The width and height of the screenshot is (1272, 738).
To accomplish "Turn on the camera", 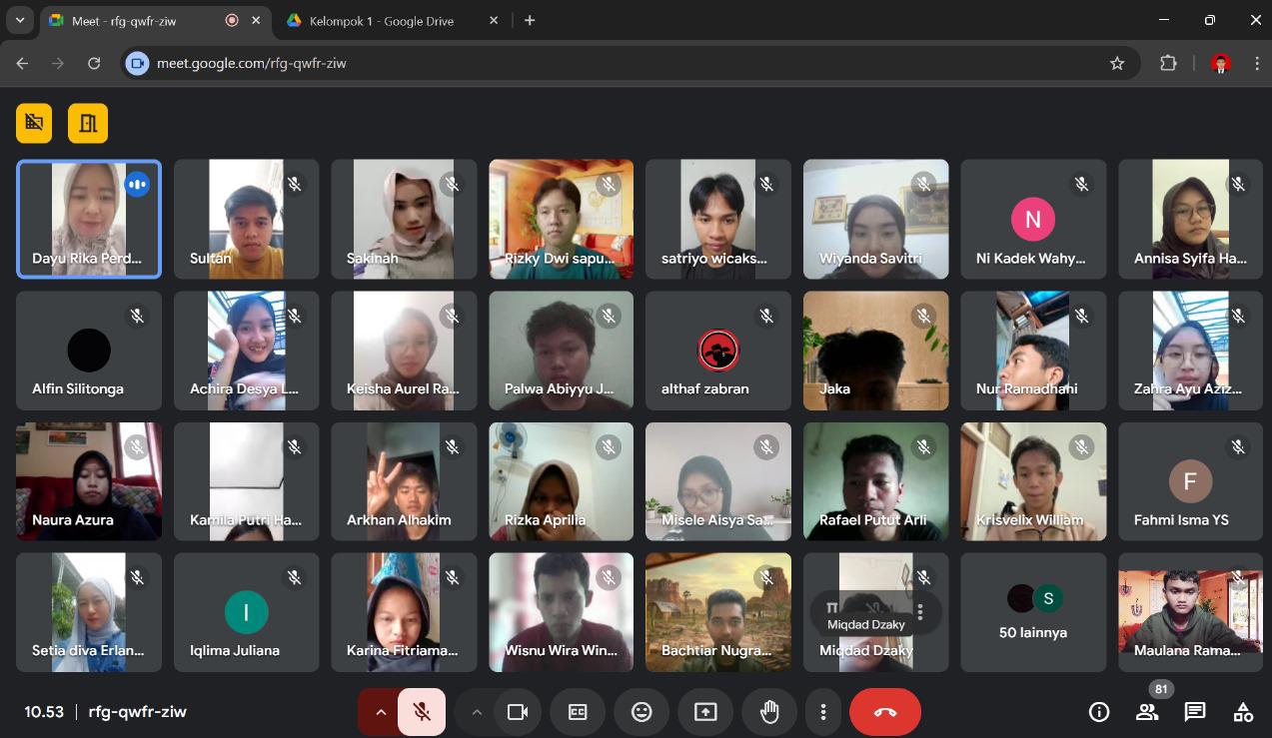I will click(x=517, y=712).
